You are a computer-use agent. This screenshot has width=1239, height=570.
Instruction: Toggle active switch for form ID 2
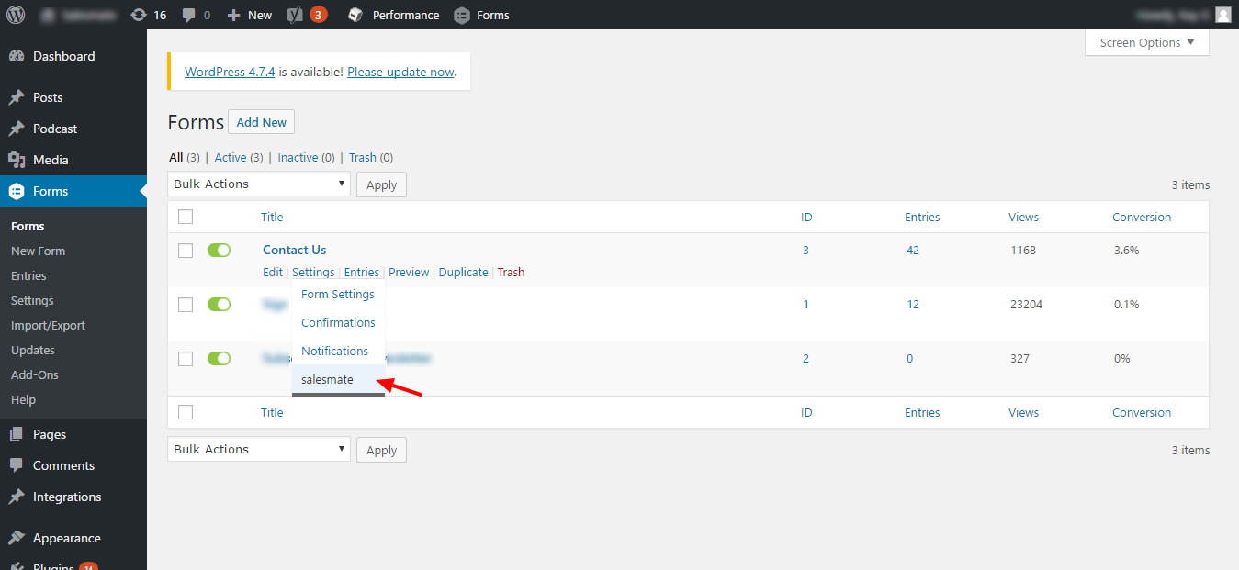219,358
